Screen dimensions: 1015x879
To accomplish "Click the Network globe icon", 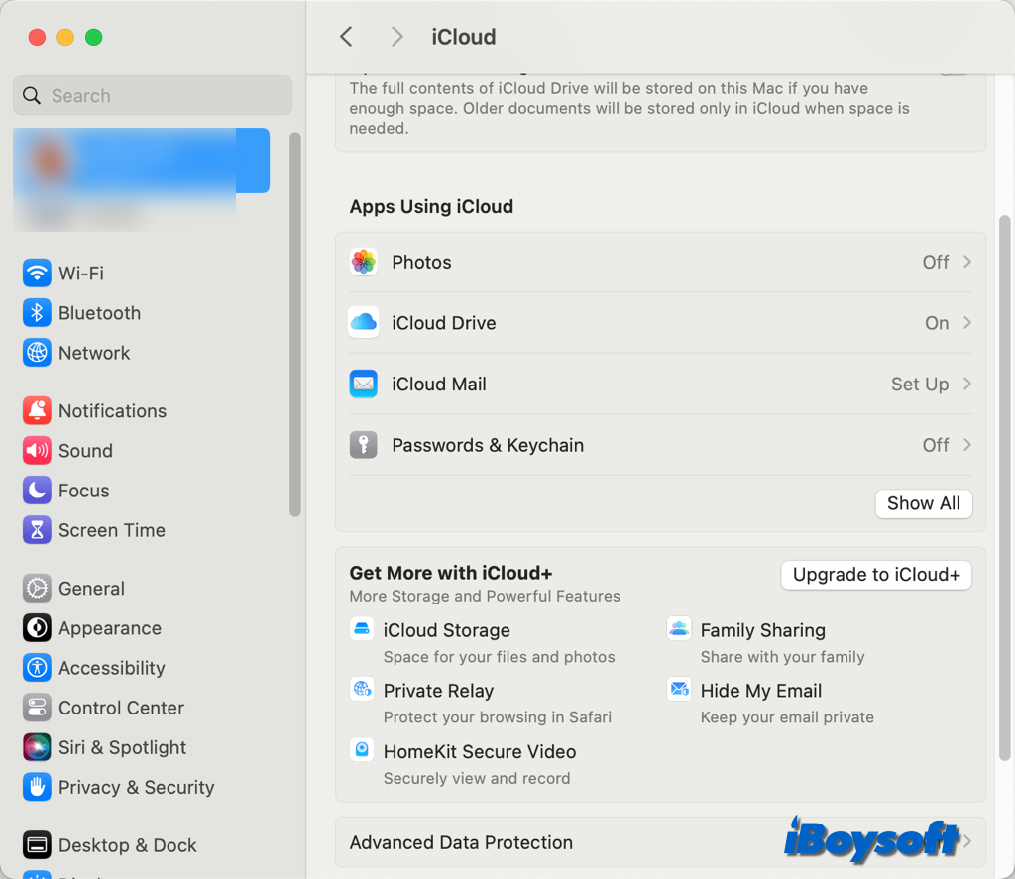I will (37, 353).
